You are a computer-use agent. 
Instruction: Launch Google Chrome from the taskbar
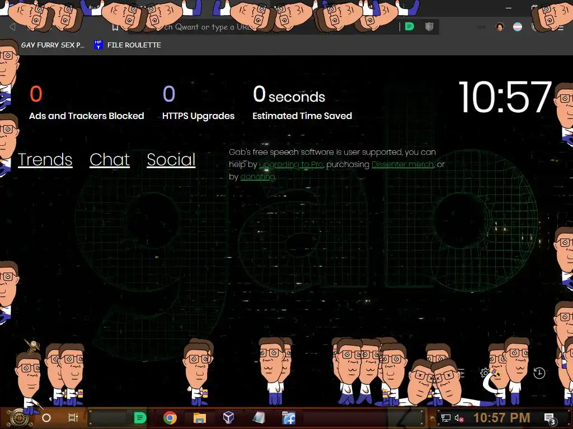[x=170, y=418]
